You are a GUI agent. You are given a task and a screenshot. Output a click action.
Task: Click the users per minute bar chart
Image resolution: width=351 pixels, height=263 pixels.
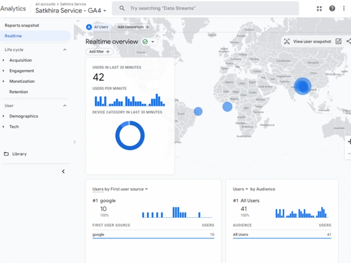point(130,100)
